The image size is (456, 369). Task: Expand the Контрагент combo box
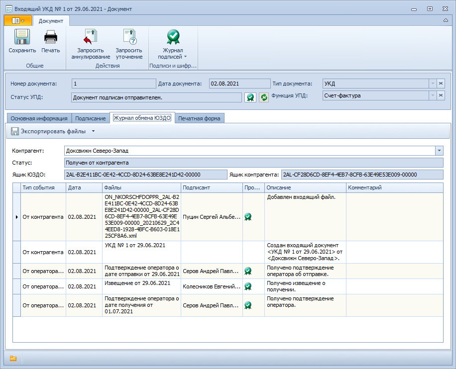[439, 150]
